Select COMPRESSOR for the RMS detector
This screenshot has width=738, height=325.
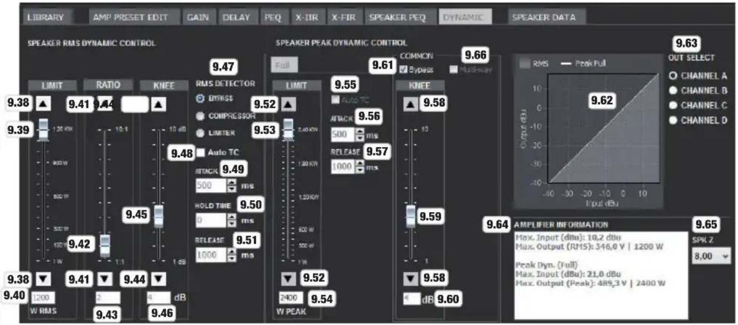(200, 116)
